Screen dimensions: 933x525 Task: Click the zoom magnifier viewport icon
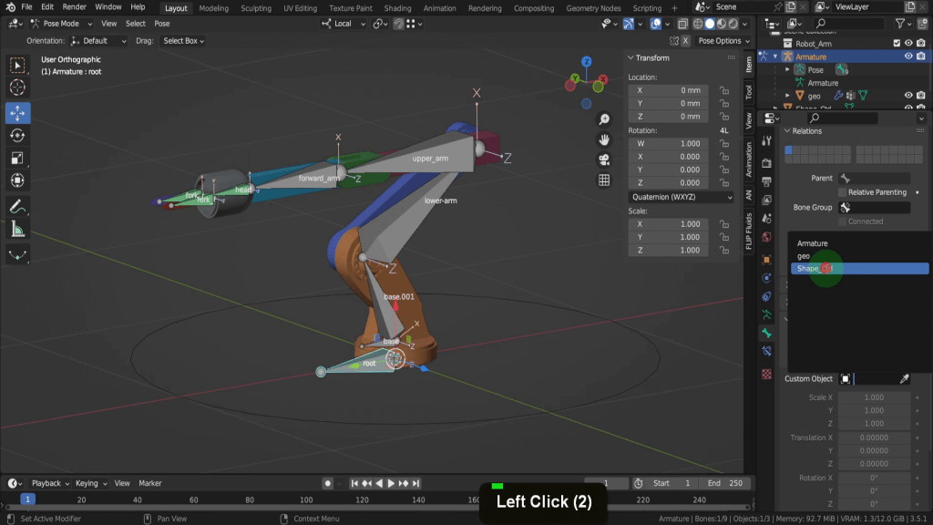coord(603,120)
